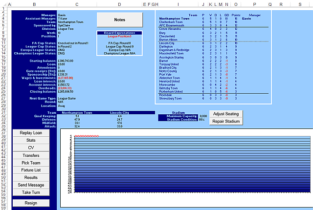Select column P header
Image resolution: width=313 pixels, height=210 pixels.
tap(254, 4)
